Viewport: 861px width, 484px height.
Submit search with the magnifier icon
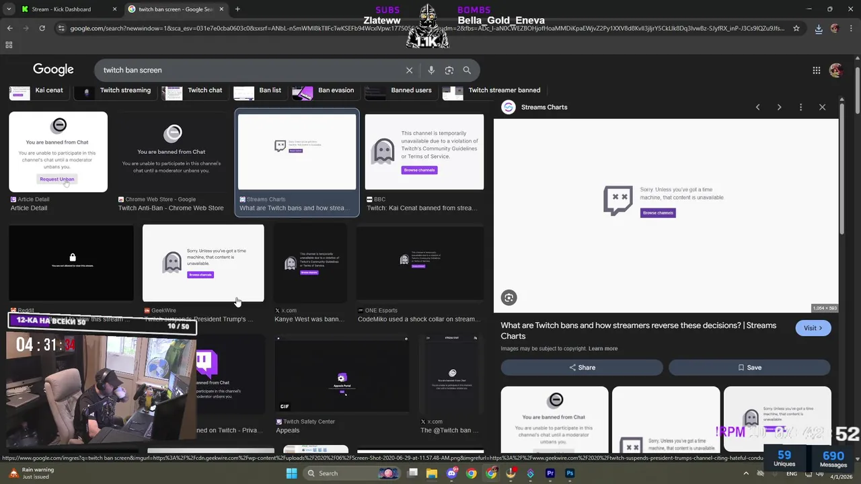(467, 70)
